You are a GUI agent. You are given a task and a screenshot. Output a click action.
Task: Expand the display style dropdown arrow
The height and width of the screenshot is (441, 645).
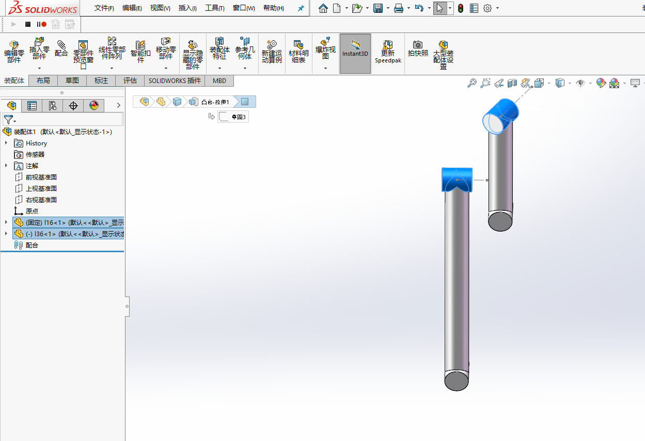[x=570, y=83]
